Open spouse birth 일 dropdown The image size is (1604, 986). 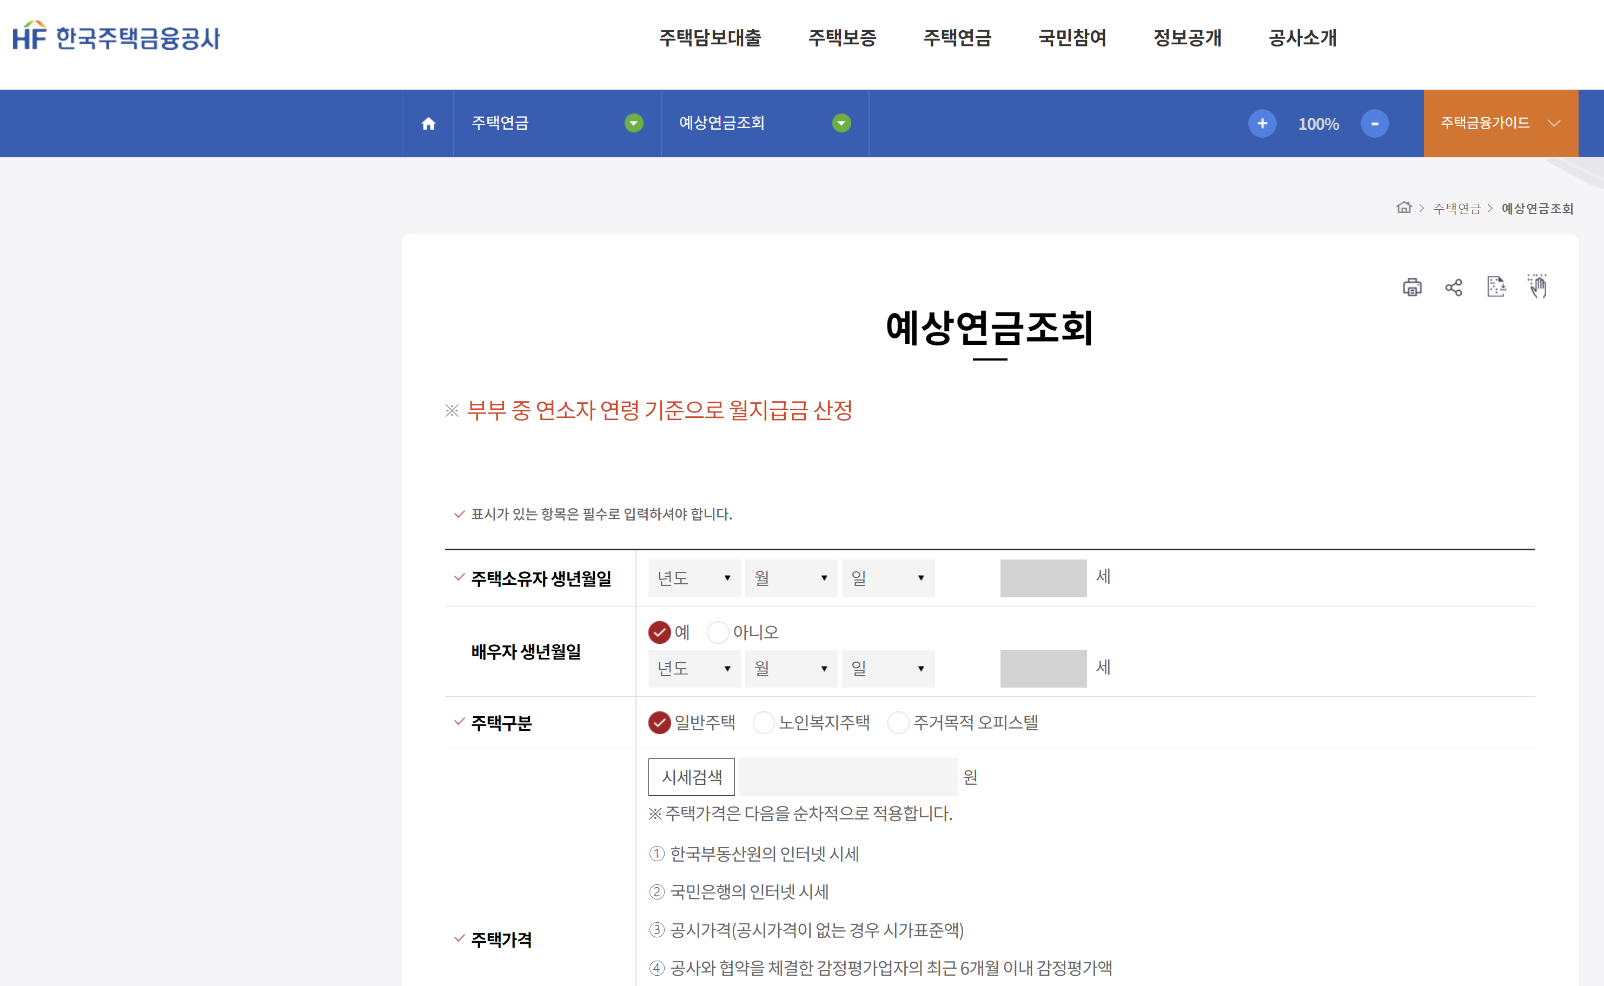pos(888,669)
